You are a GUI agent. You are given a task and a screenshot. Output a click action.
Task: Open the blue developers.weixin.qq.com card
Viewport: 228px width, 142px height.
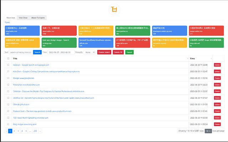[170, 31]
